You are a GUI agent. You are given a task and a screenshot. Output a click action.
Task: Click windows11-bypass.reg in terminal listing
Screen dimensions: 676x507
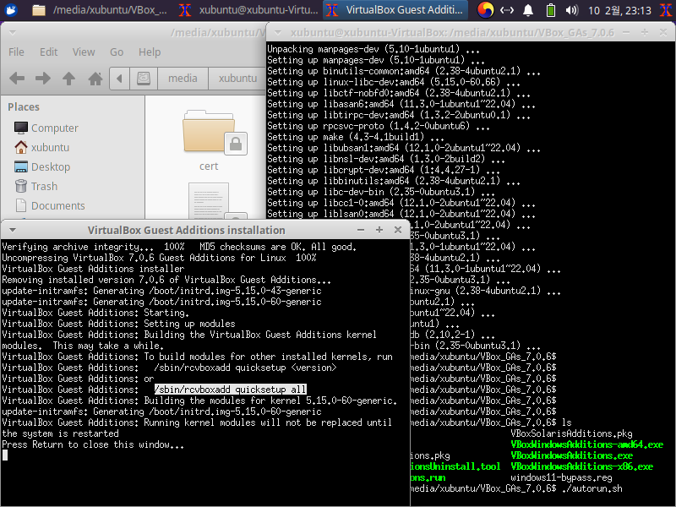pos(561,477)
